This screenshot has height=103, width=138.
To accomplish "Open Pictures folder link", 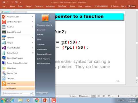I will (40, 35).
